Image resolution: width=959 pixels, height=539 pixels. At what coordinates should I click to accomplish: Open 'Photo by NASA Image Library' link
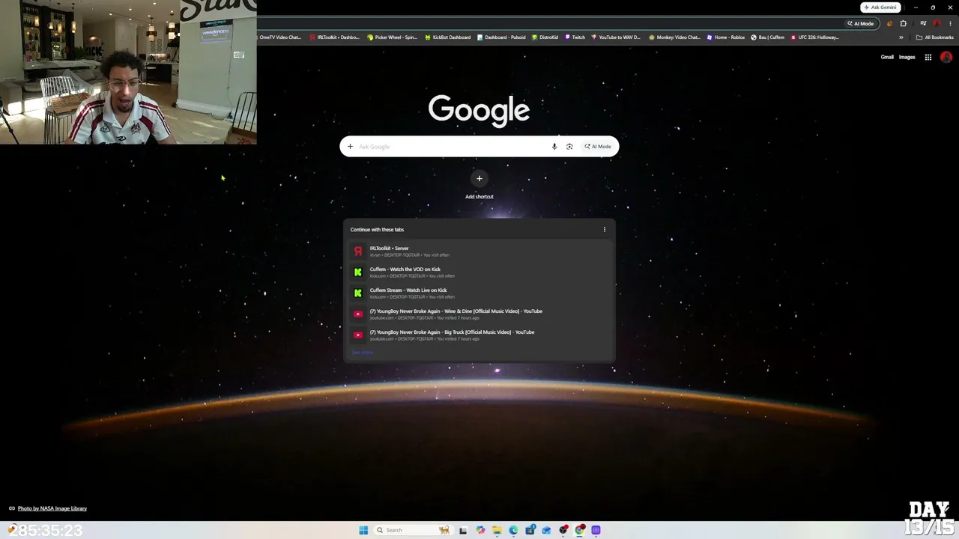[52, 508]
